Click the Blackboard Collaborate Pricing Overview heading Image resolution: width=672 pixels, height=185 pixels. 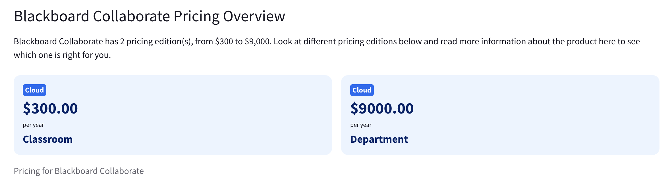point(149,16)
